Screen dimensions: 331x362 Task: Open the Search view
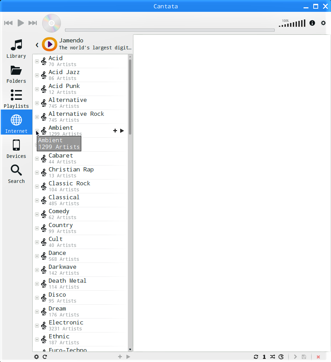coord(16,174)
